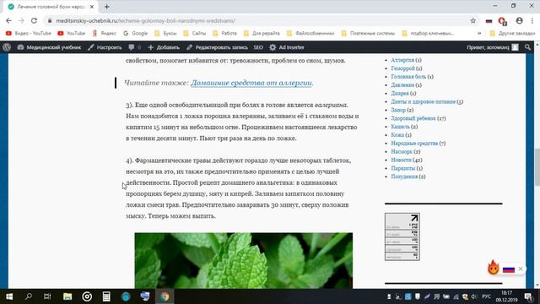Expand the Платежные системы bookmarks folder
540x304 pixels.
tap(368, 33)
